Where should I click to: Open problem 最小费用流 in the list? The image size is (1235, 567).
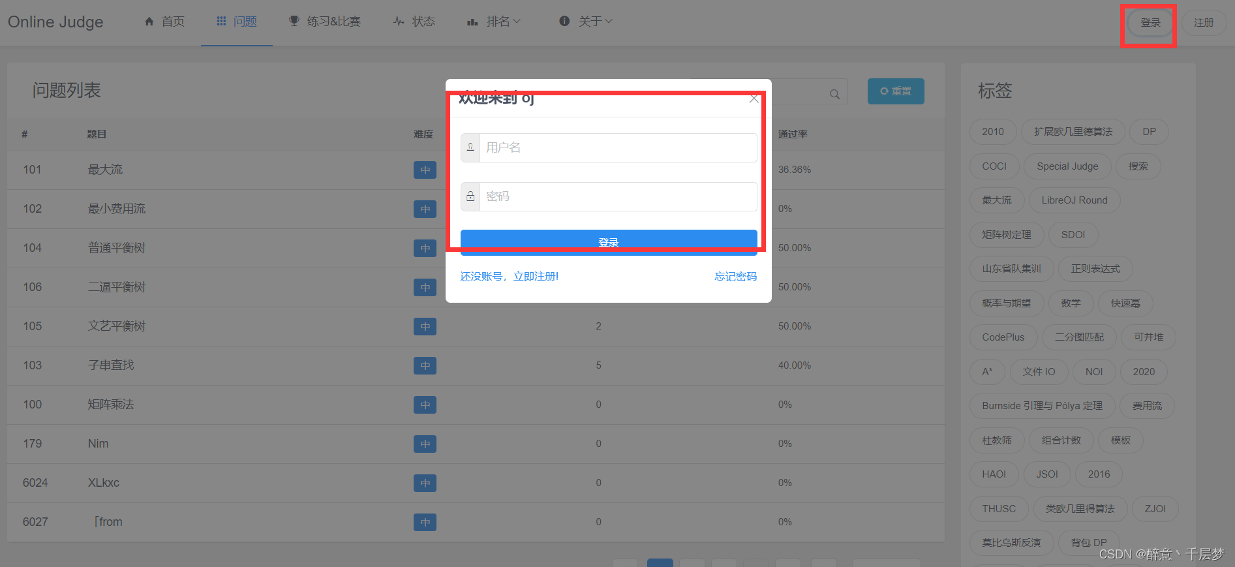[117, 209]
